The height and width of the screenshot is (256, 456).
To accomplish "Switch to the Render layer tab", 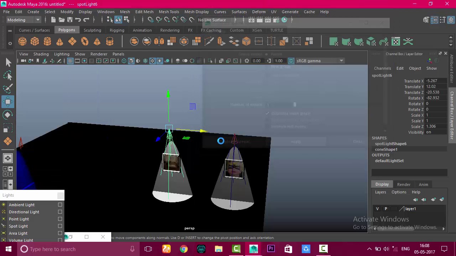I will [404, 185].
